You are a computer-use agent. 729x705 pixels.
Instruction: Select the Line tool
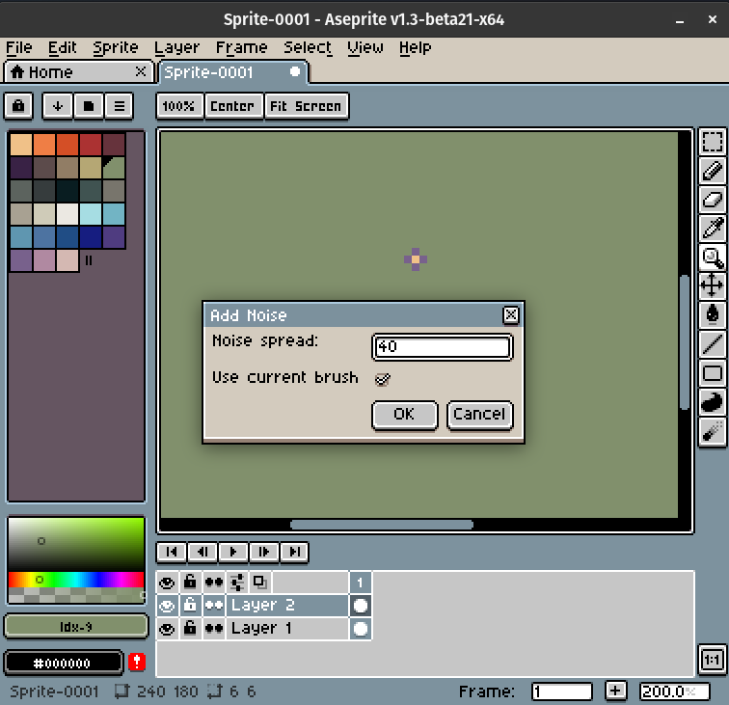pos(712,342)
